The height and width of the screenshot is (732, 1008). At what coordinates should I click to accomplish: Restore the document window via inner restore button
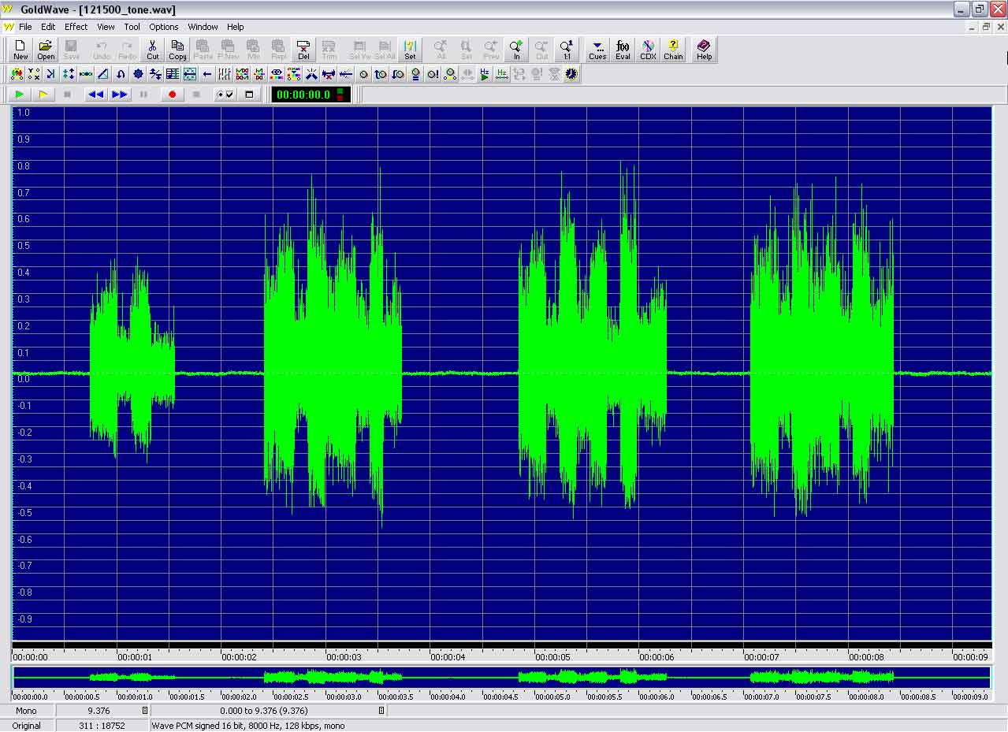click(x=986, y=27)
